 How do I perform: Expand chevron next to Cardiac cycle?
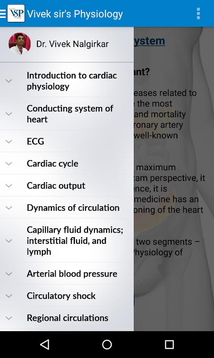8,163
